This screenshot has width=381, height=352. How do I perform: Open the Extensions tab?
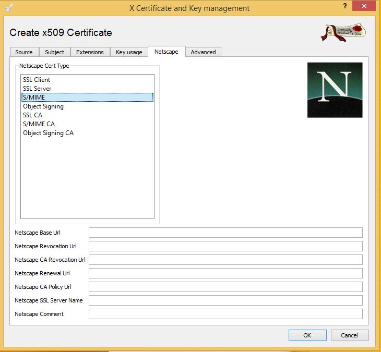90,52
